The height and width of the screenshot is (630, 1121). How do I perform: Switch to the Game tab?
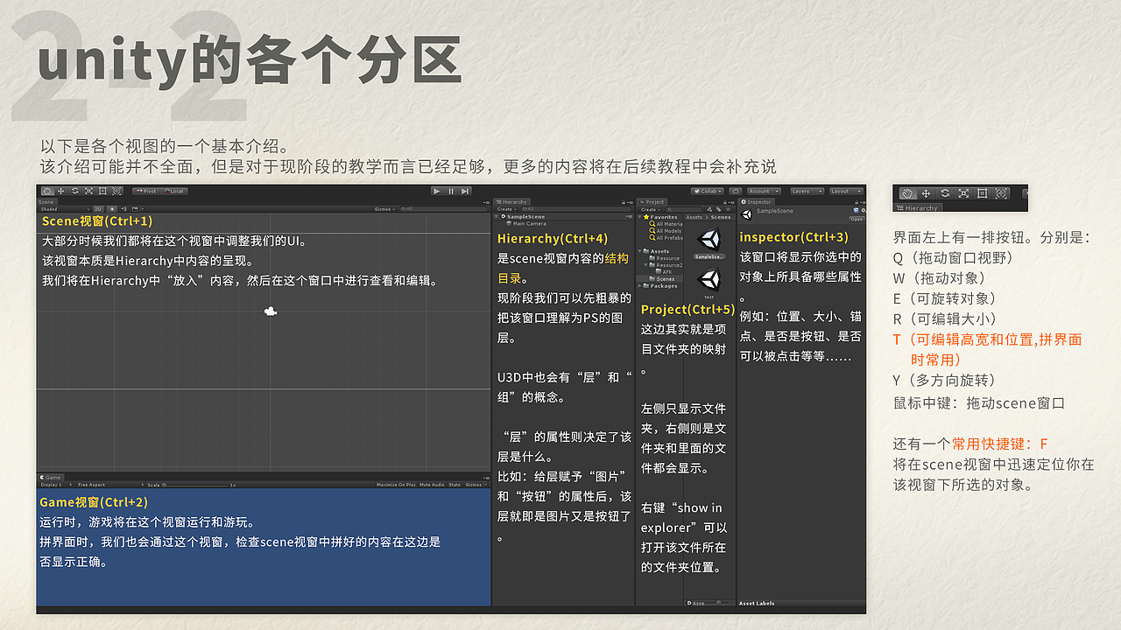50,478
